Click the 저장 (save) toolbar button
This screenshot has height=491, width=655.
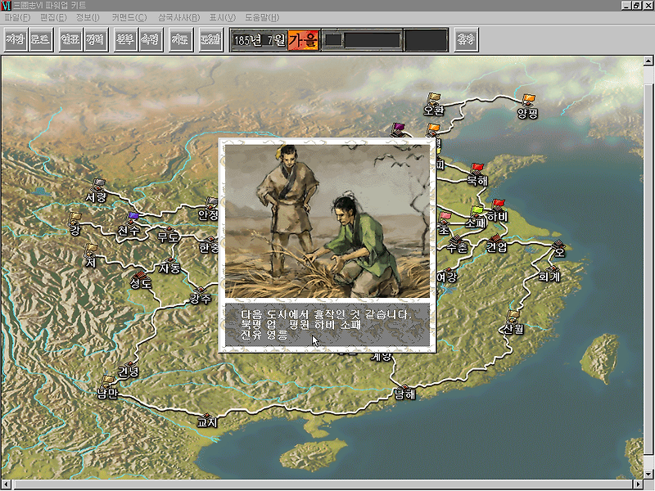pos(16,39)
